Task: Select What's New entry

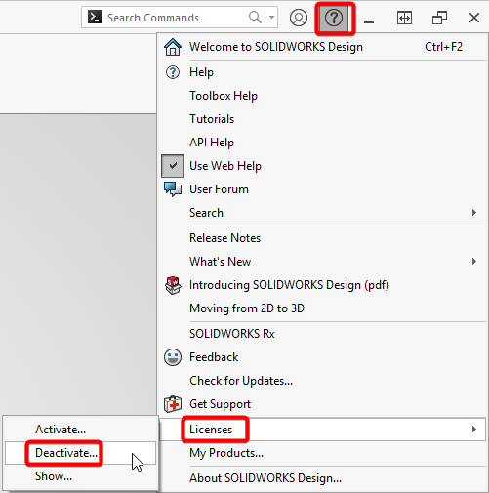Action: click(221, 262)
